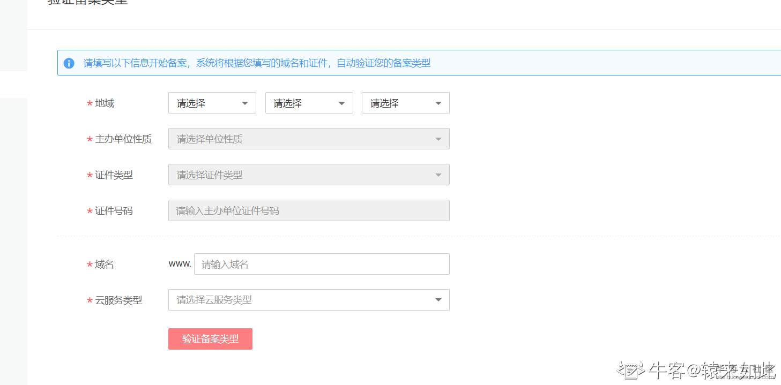Click the www. prefix text
Image resolution: width=781 pixels, height=385 pixels.
tap(180, 264)
